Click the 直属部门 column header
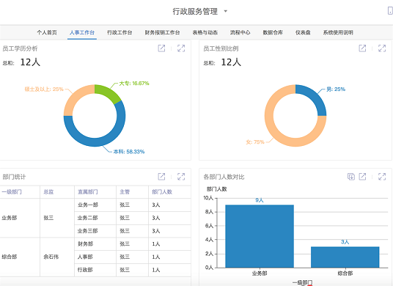 click(88, 192)
